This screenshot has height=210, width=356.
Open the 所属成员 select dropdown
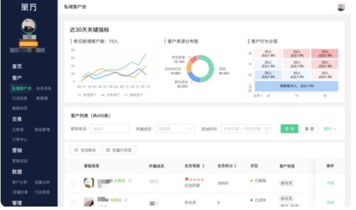[175, 129]
